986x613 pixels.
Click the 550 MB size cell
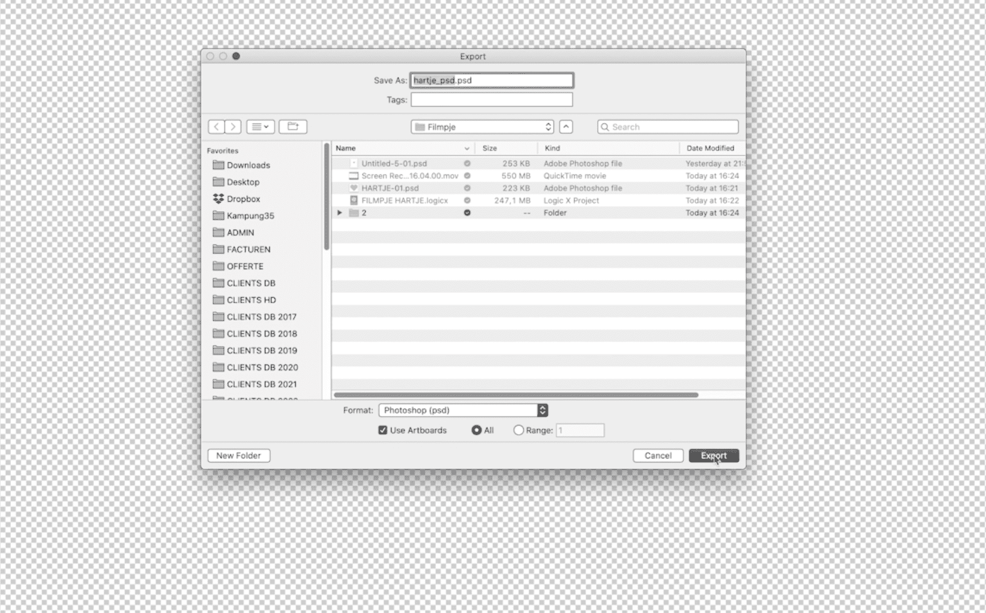515,176
